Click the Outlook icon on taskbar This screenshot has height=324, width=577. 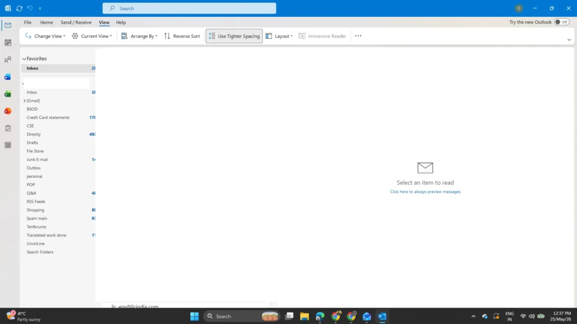(x=383, y=316)
